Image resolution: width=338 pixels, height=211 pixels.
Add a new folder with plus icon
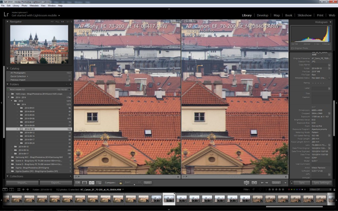[x=70, y=84]
